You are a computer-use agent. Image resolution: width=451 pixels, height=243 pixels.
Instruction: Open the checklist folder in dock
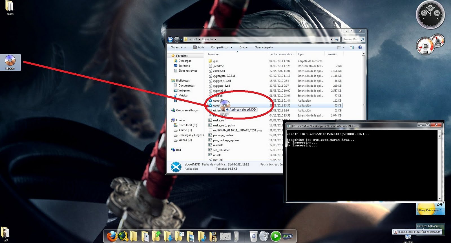[x=179, y=236]
